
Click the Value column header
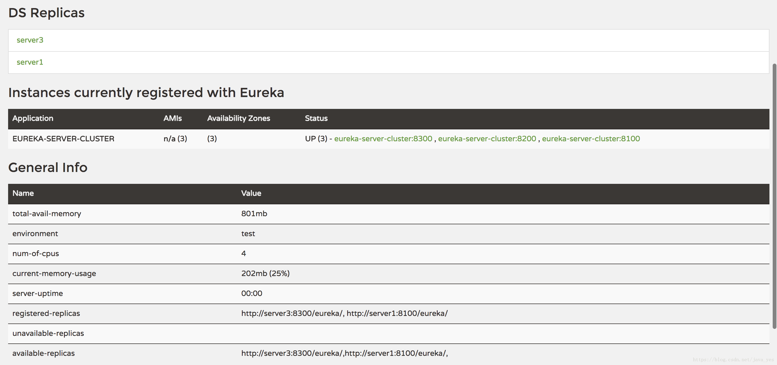coord(251,193)
